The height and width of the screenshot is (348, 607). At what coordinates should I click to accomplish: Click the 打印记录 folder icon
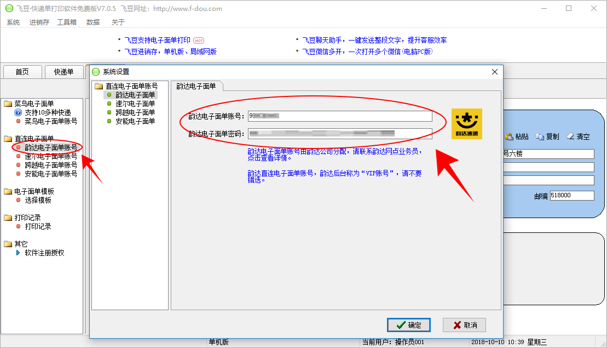pyautogui.click(x=8, y=218)
